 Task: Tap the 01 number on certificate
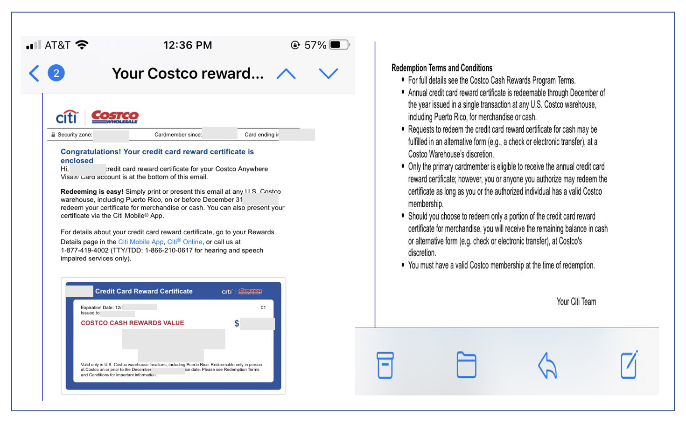pyautogui.click(x=263, y=307)
